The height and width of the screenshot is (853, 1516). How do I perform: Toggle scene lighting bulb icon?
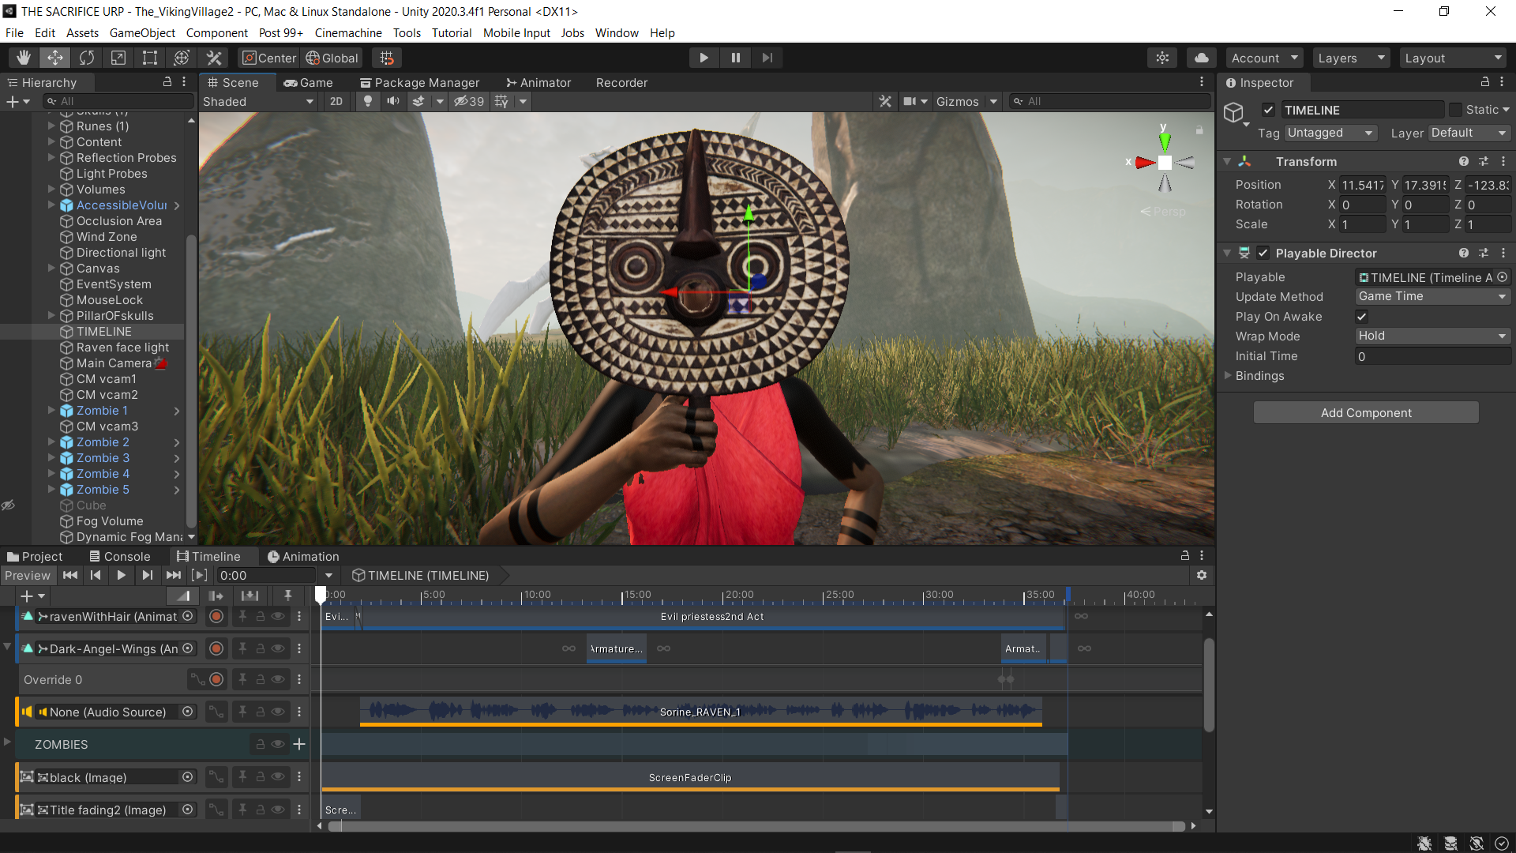[x=367, y=101]
